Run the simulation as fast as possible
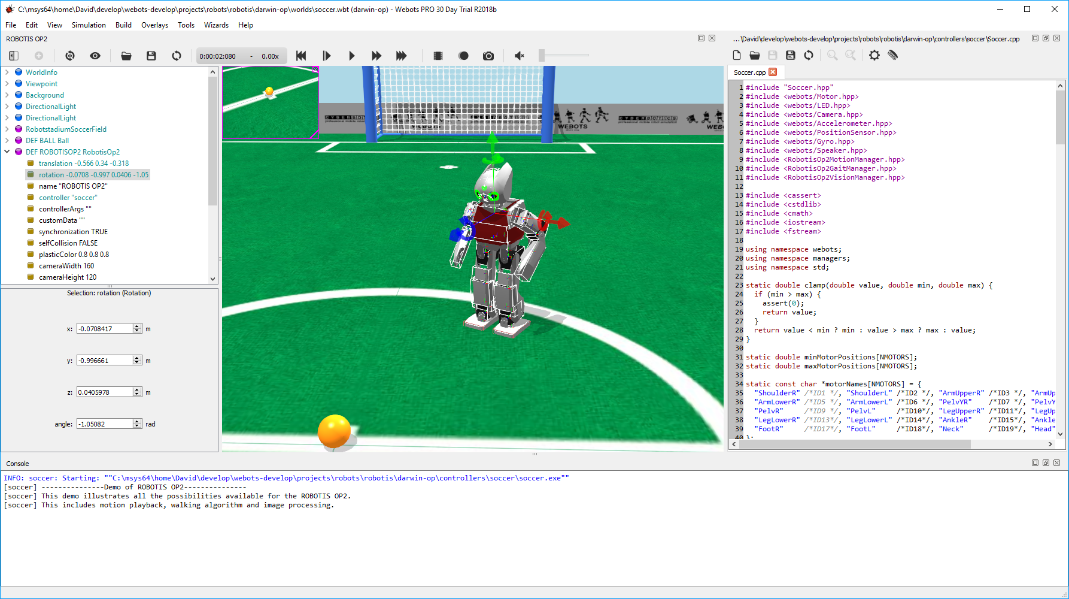1069x599 pixels. tap(402, 56)
